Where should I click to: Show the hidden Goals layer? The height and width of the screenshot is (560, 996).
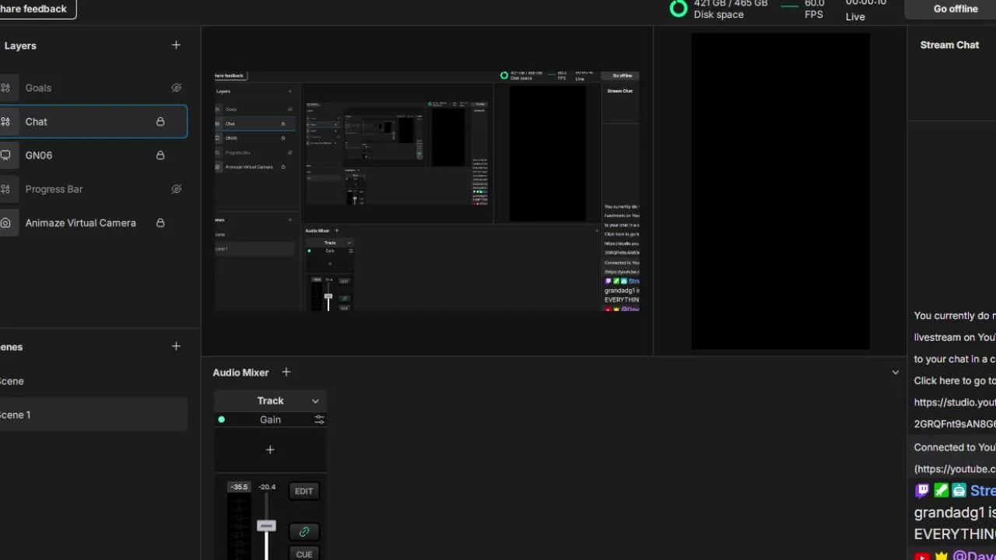pyautogui.click(x=176, y=88)
